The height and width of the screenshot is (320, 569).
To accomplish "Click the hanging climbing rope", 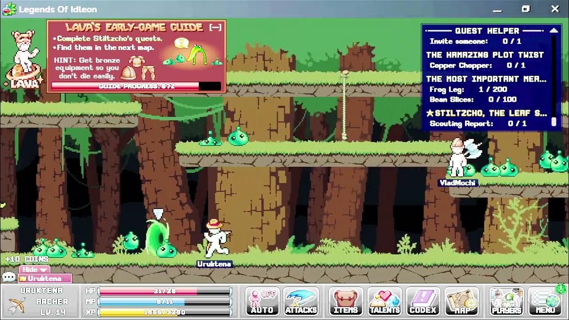I will click(x=344, y=105).
